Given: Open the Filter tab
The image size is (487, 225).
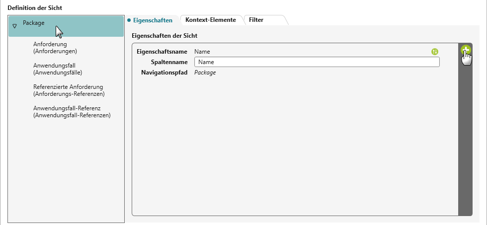Looking at the screenshot, I should (256, 20).
